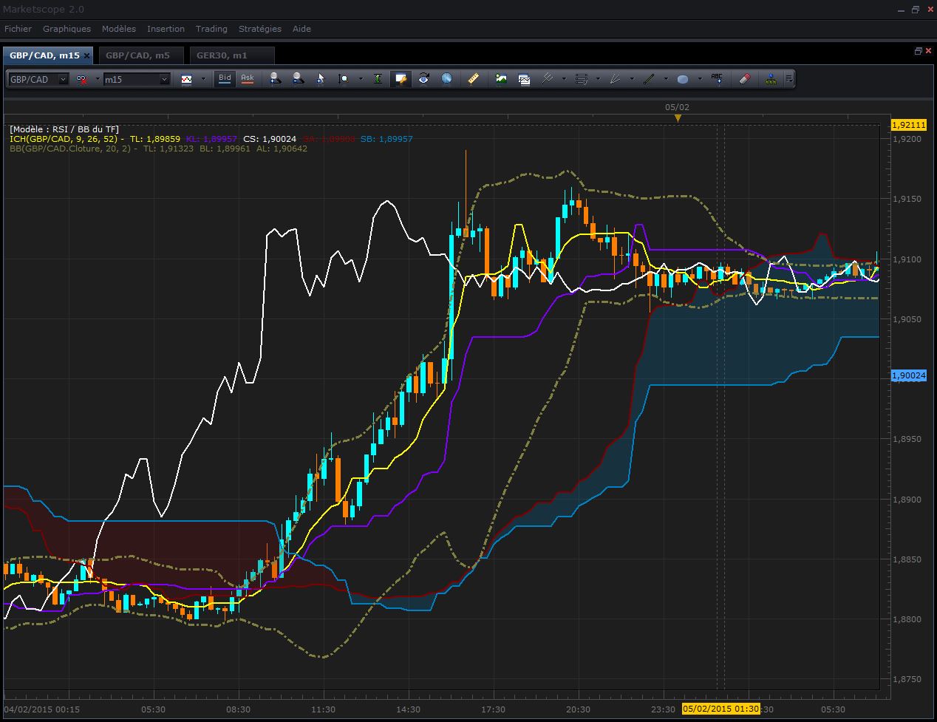
Task: Select the fan lines drawing tool
Action: point(615,78)
